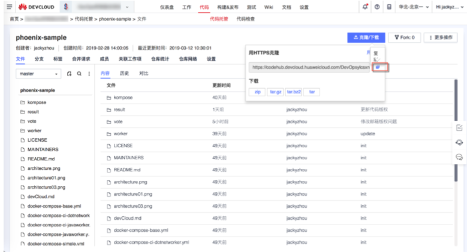Click the Fork: 0 button
Image resolution: width=467 pixels, height=252 pixels.
point(405,38)
